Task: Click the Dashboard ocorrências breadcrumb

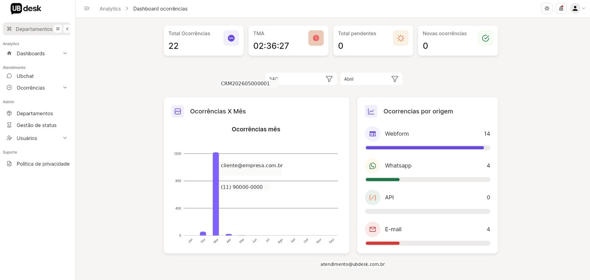Action: pyautogui.click(x=160, y=8)
